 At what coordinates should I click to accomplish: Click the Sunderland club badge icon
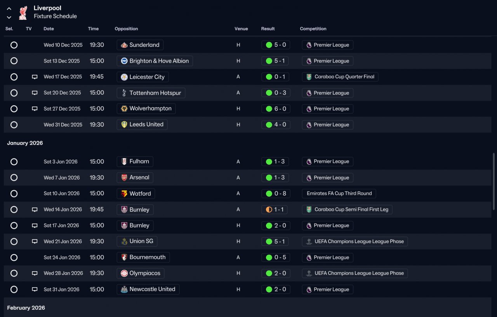pyautogui.click(x=124, y=45)
